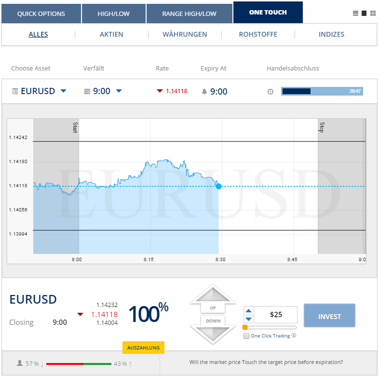Filter assets by Währungen
The height and width of the screenshot is (377, 379).
point(185,34)
